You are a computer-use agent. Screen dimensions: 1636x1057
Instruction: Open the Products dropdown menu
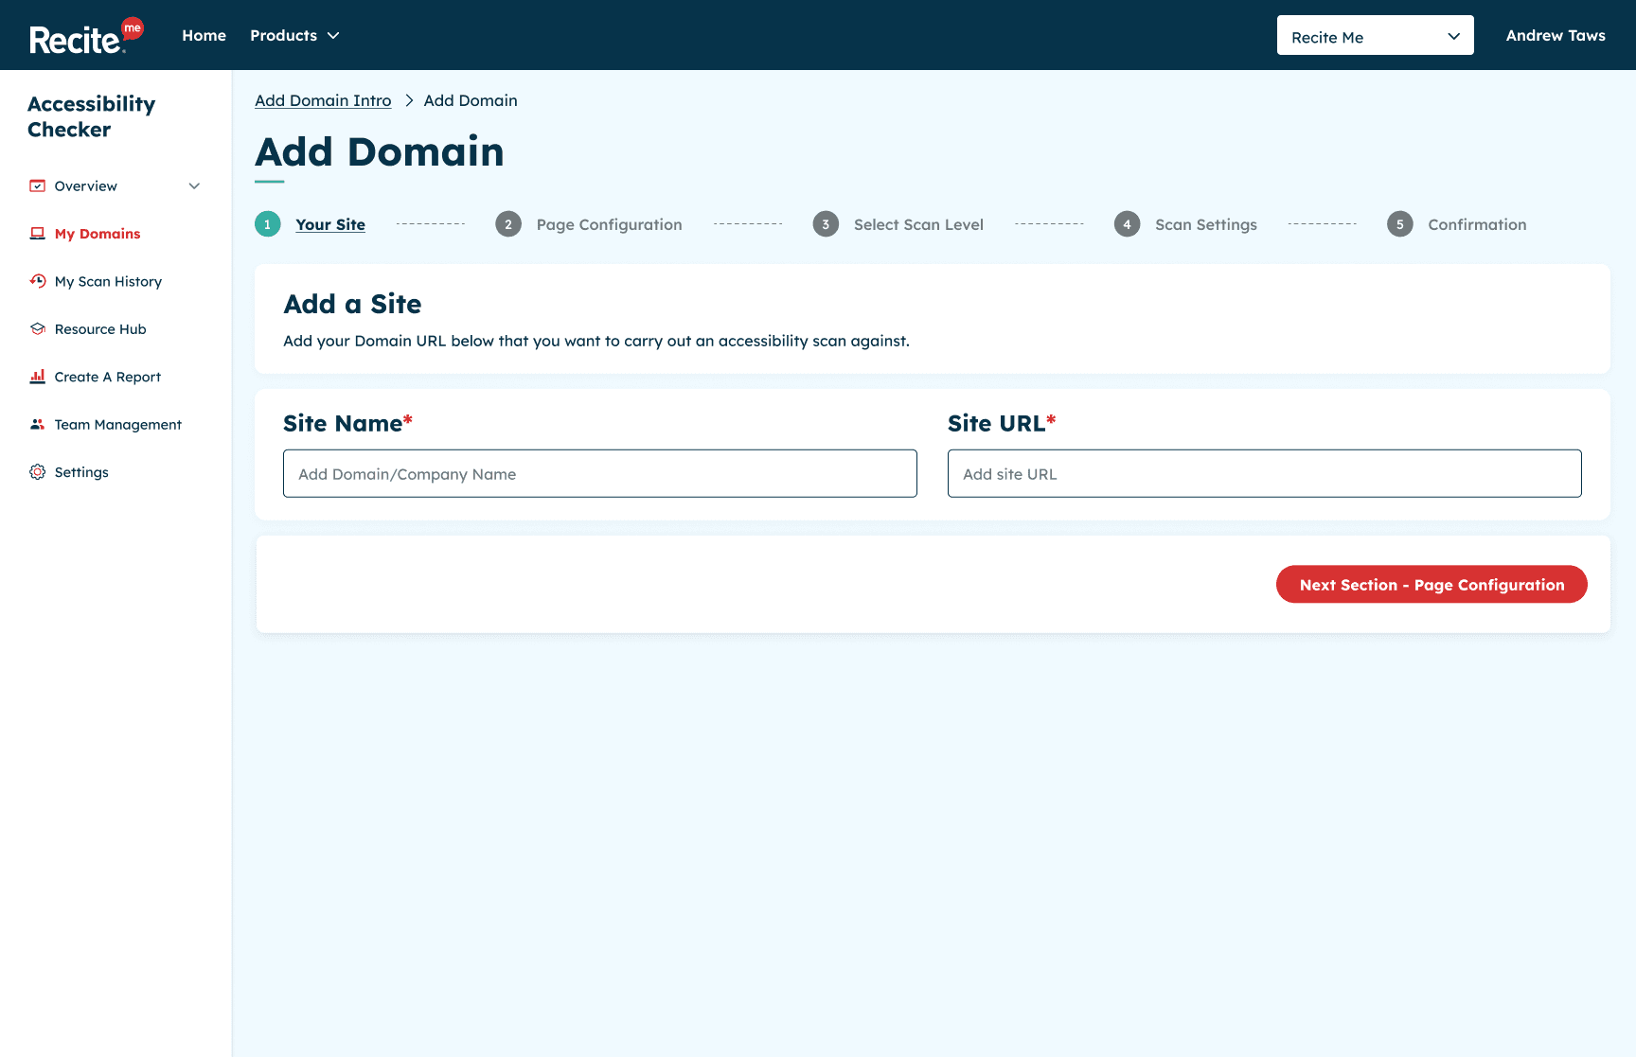(x=294, y=35)
